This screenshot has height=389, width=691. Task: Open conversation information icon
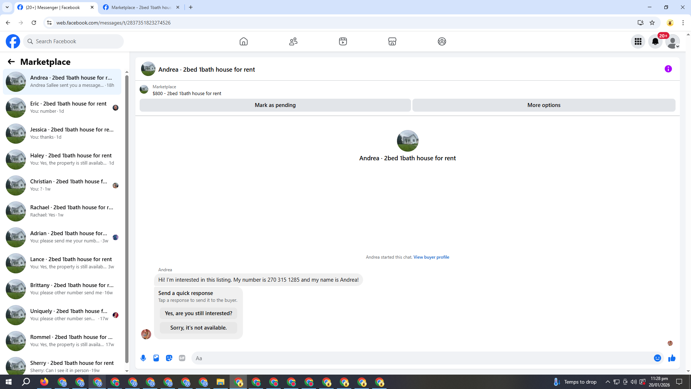tap(668, 69)
